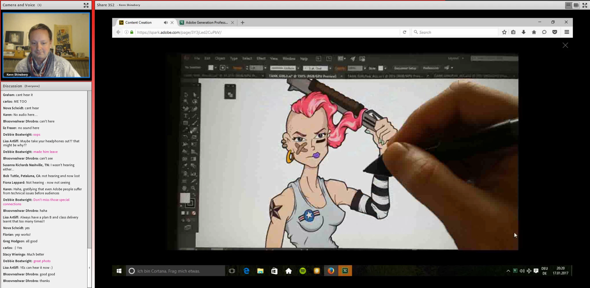Open File Explorer from taskbar
The height and width of the screenshot is (288, 590).
click(x=260, y=271)
